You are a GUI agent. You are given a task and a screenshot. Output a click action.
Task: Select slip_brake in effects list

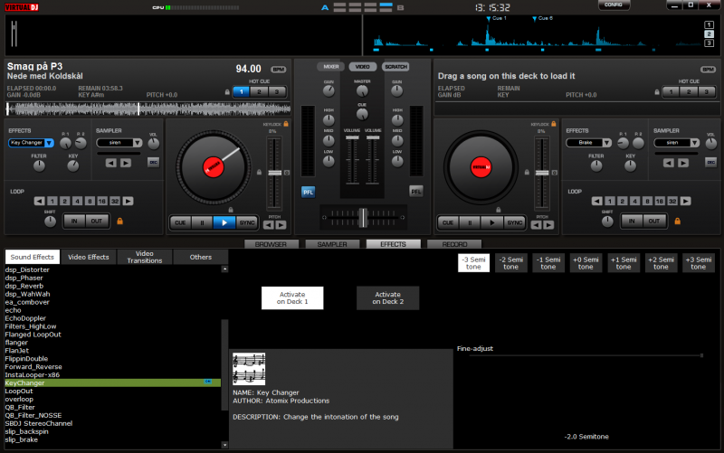coord(21,439)
